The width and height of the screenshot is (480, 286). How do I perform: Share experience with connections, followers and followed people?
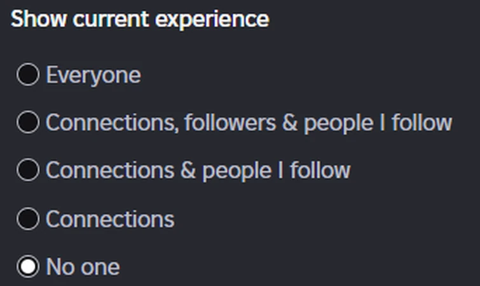pyautogui.click(x=28, y=122)
